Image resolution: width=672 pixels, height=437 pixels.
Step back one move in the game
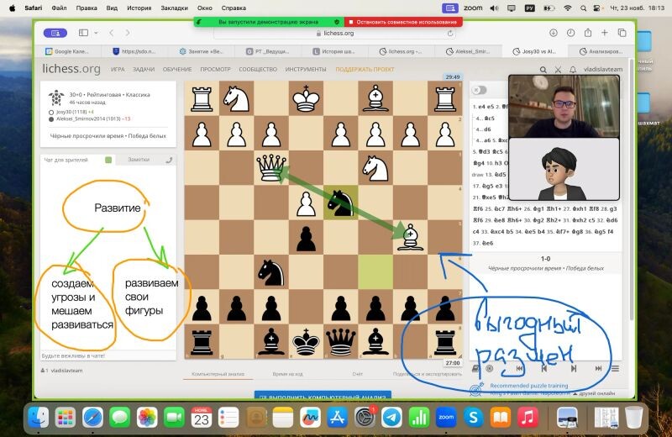[544, 368]
